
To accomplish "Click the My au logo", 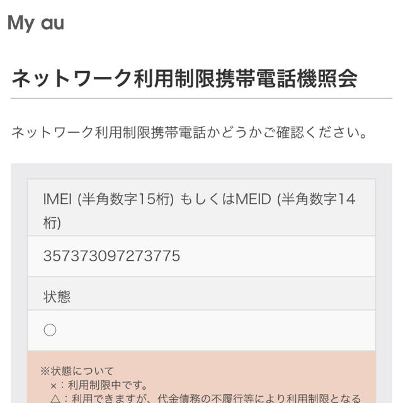I will point(36,23).
